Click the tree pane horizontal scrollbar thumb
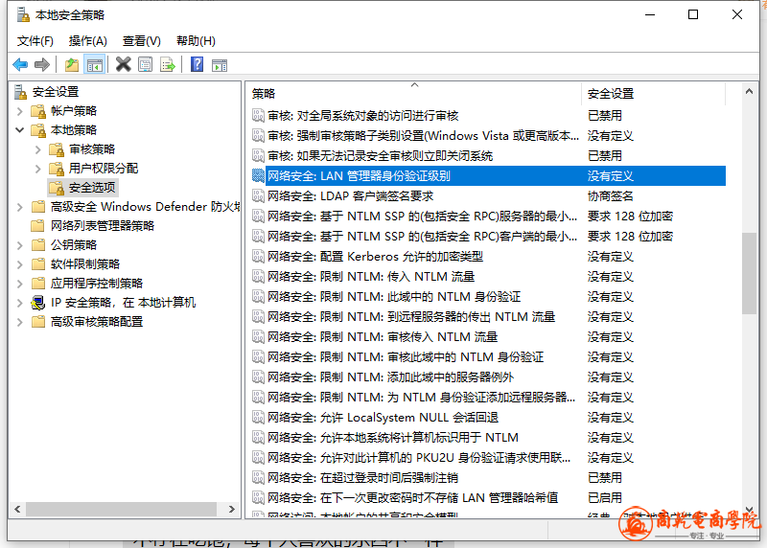The width and height of the screenshot is (767, 548). click(x=122, y=509)
